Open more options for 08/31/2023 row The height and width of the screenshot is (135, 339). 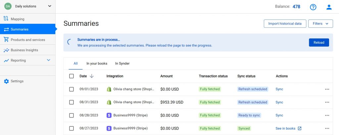pos(327,102)
